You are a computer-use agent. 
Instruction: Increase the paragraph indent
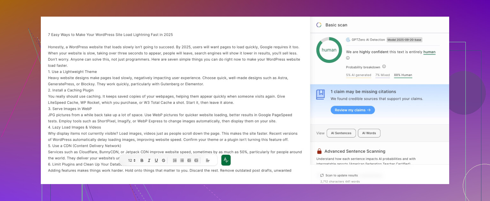[x=196, y=160]
